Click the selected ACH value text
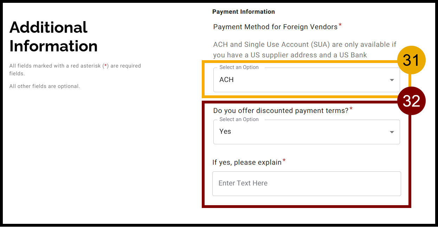This screenshot has width=438, height=227. click(x=226, y=80)
